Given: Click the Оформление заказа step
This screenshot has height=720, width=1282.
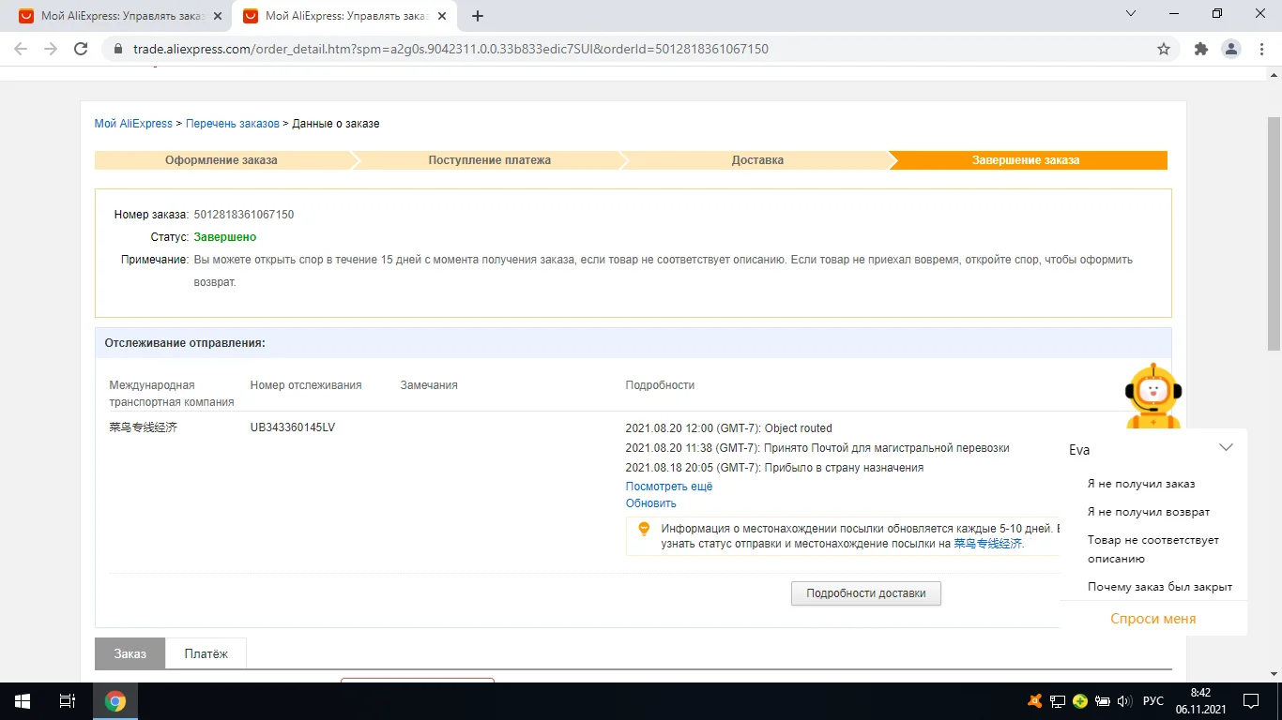Looking at the screenshot, I should (221, 160).
